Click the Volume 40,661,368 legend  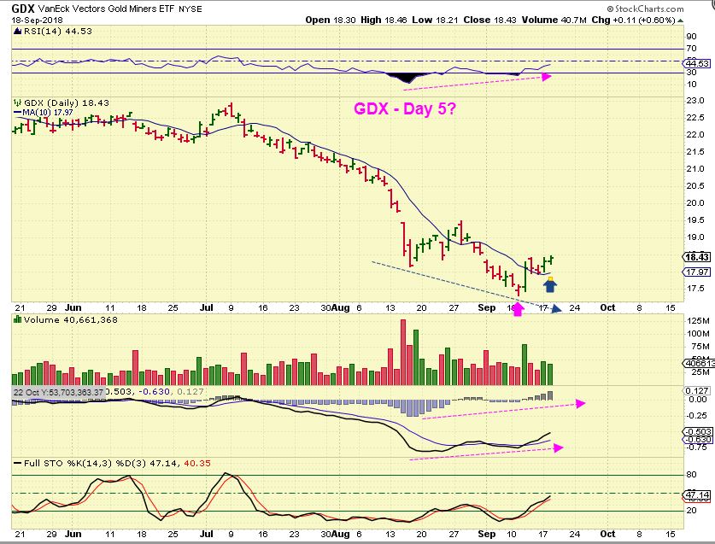click(71, 319)
